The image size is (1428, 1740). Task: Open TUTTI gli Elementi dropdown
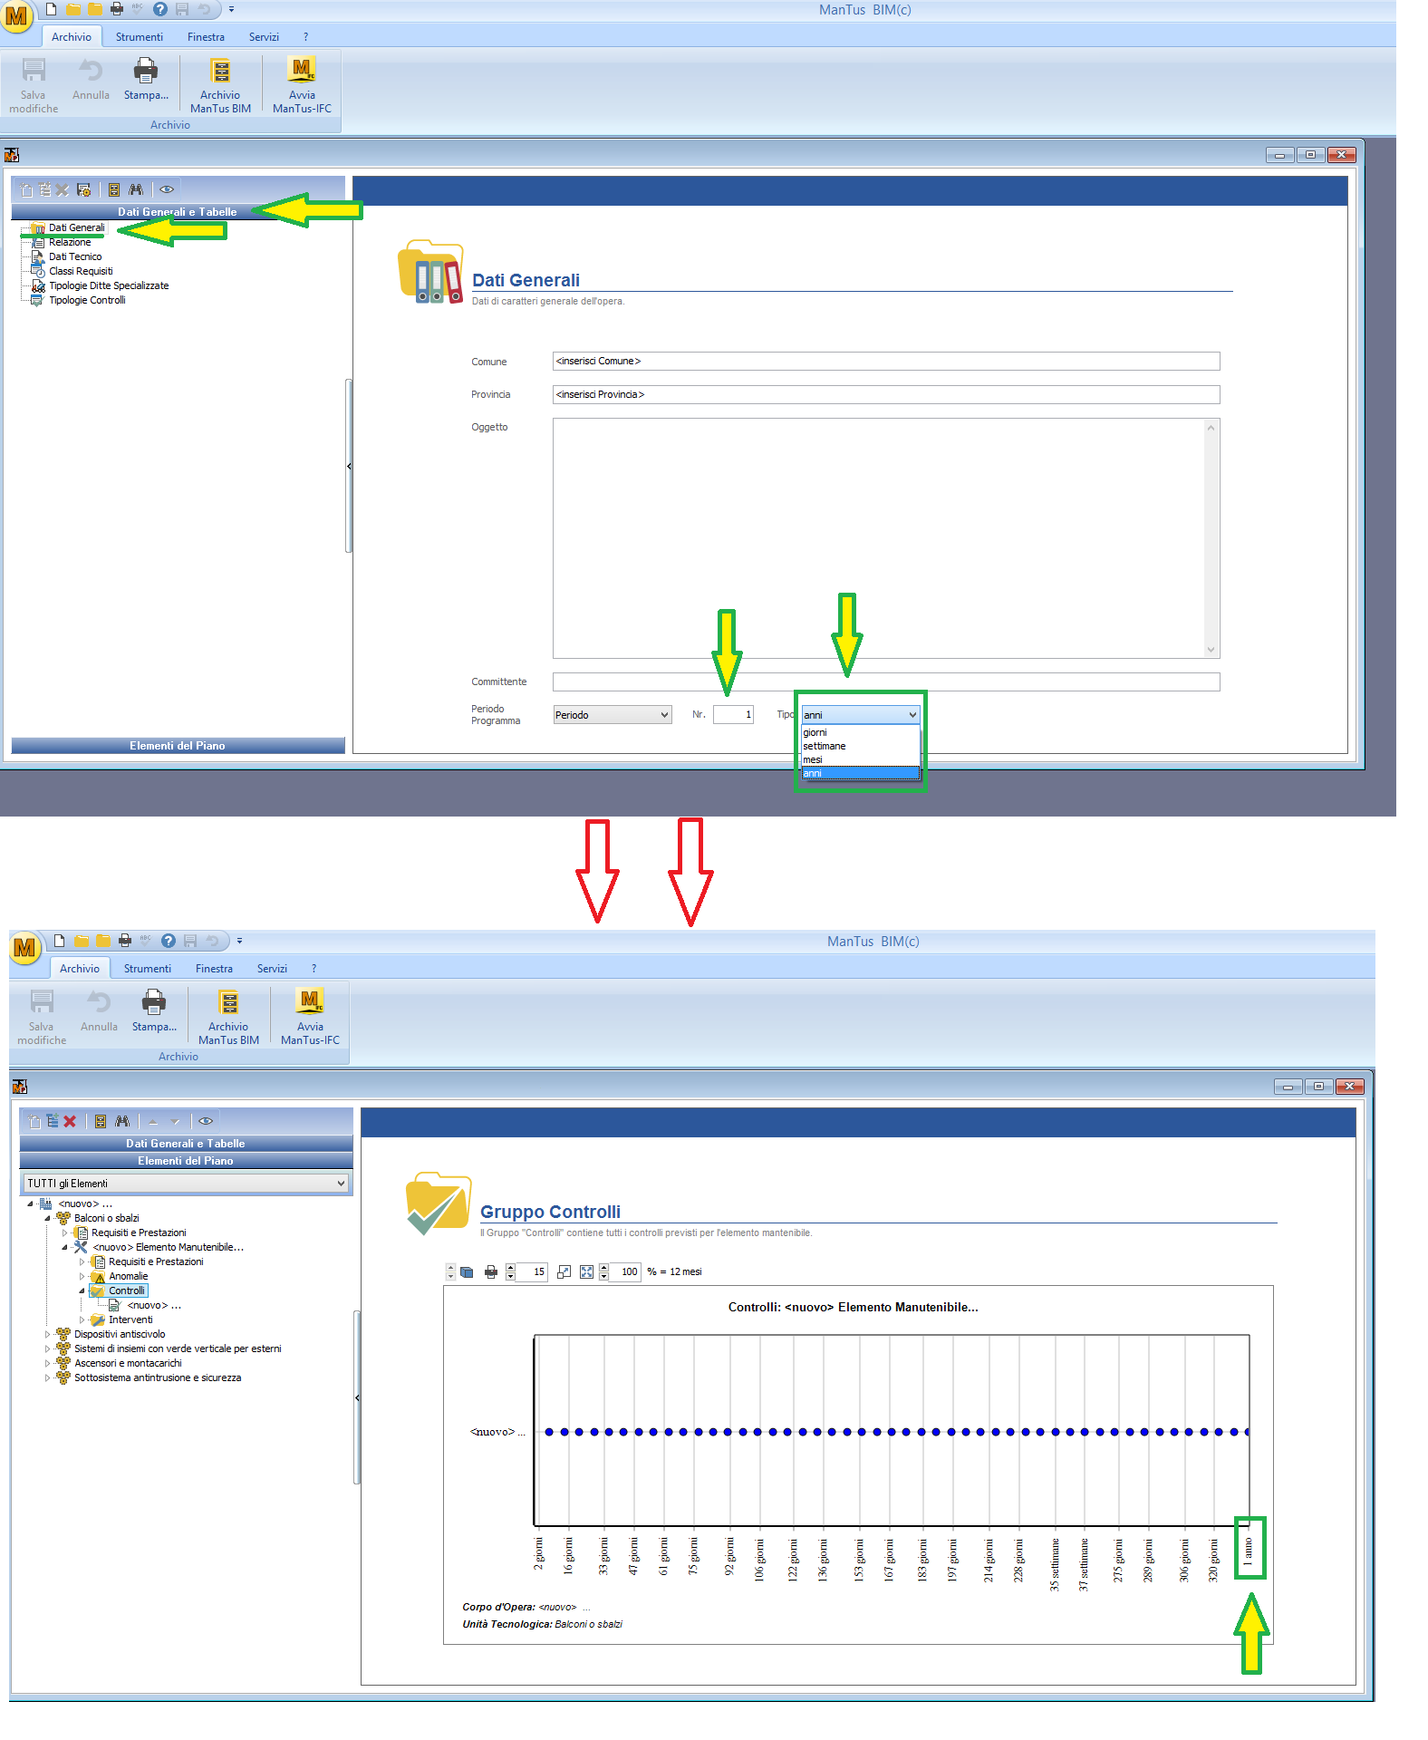186,1184
